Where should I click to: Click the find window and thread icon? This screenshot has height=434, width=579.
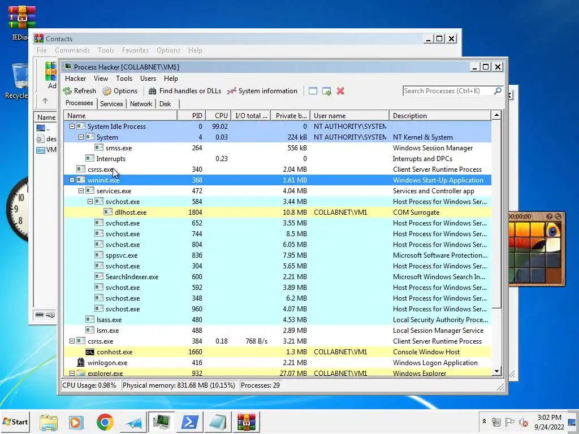(x=326, y=91)
